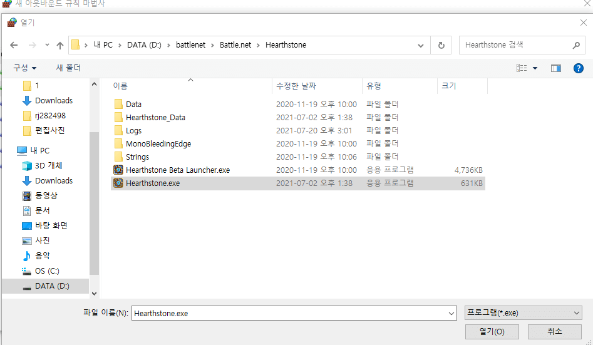Select the Data folder
The height and width of the screenshot is (345, 593).
click(133, 105)
